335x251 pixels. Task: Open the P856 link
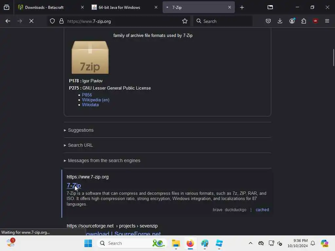tap(87, 95)
